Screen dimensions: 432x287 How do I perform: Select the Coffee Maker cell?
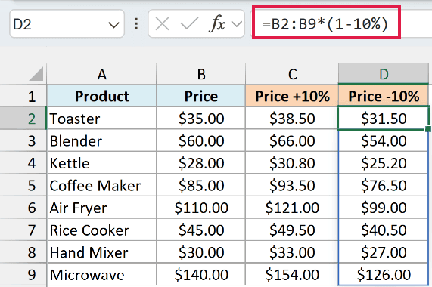tap(101, 185)
